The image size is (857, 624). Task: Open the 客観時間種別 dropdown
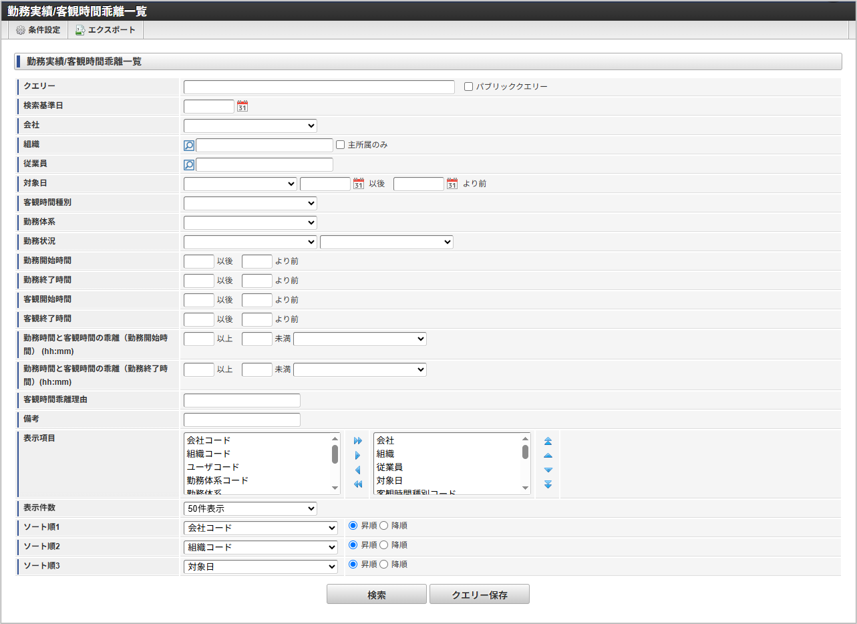coord(250,203)
